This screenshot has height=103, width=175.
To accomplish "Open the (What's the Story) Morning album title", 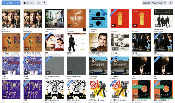I will (55, 29).
